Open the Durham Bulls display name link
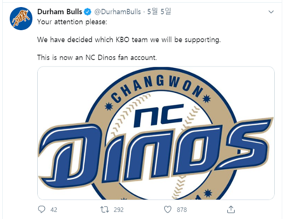The image size is (284, 219). [x=59, y=12]
